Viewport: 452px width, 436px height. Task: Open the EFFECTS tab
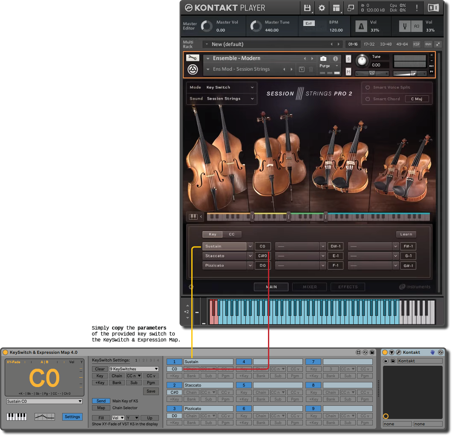click(348, 287)
